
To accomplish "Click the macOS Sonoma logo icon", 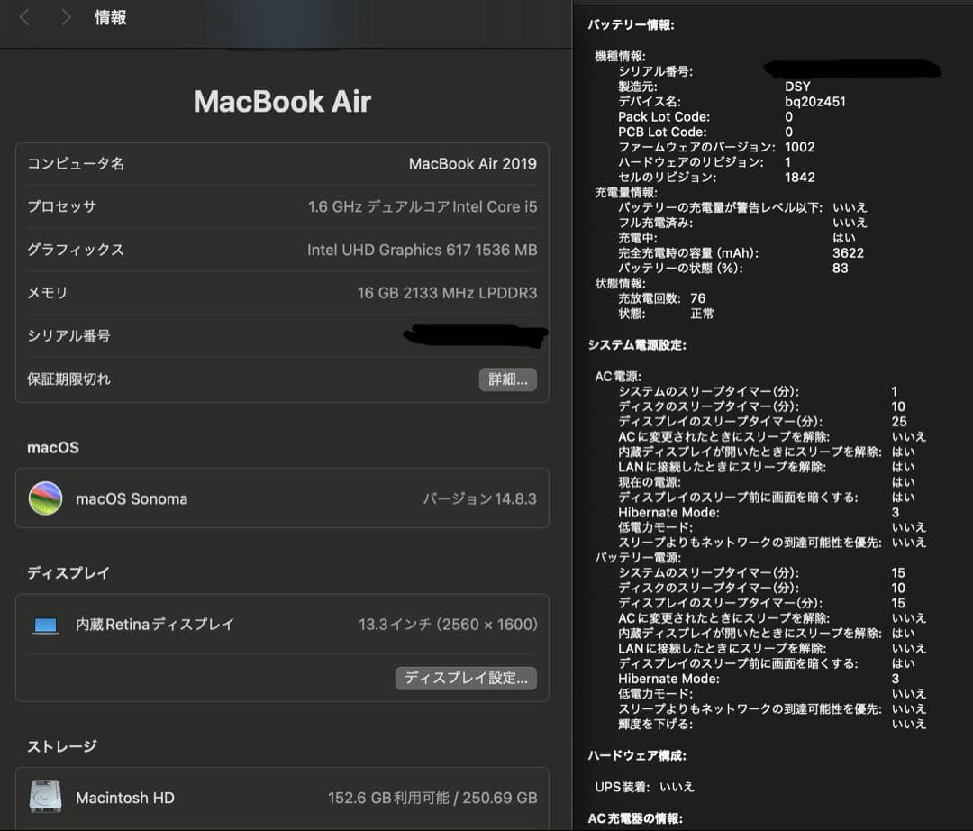I will coord(46,498).
